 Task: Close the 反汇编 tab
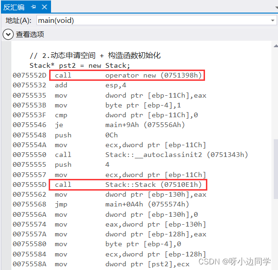click(44, 7)
